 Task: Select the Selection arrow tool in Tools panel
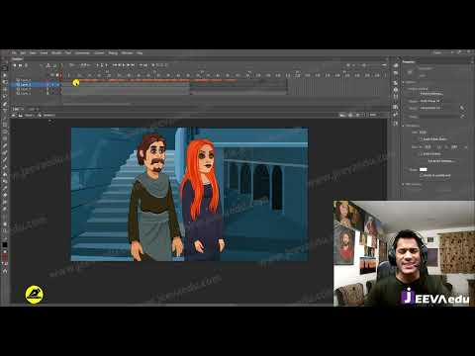tap(5, 68)
